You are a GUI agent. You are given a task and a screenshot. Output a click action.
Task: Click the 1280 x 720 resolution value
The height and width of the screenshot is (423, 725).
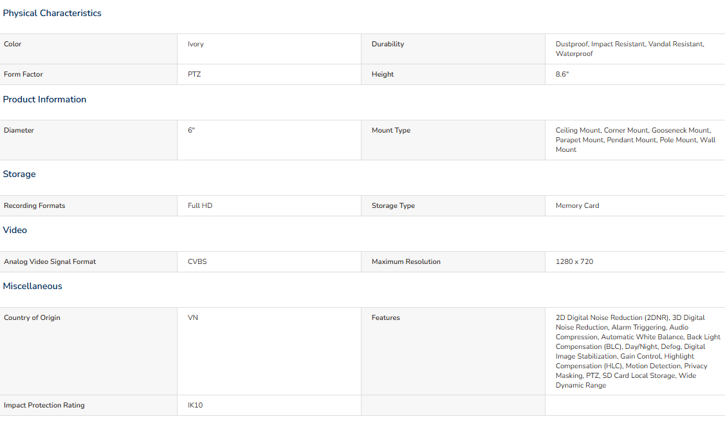coord(574,261)
